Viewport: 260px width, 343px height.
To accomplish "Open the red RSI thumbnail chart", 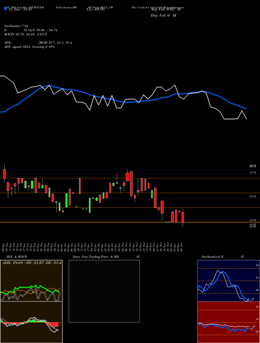I will pos(228,322).
